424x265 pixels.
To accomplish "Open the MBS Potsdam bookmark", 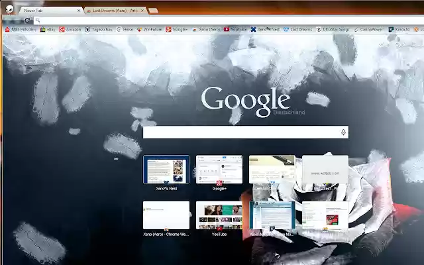I will point(21,29).
